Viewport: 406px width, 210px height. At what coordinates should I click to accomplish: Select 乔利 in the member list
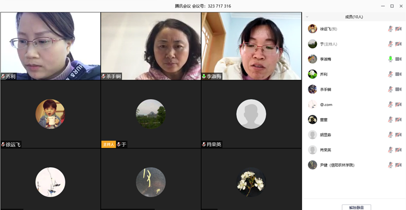pos(354,74)
